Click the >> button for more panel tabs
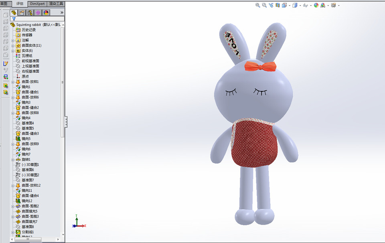Image resolution: width=385 pixels, height=243 pixels. [62, 12]
